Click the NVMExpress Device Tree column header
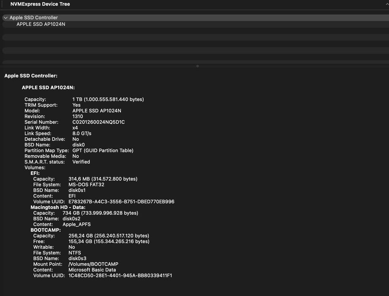This screenshot has height=296, width=389. pos(40,4)
